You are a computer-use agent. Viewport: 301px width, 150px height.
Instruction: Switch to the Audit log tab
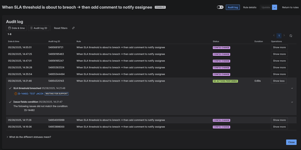click(x=233, y=7)
